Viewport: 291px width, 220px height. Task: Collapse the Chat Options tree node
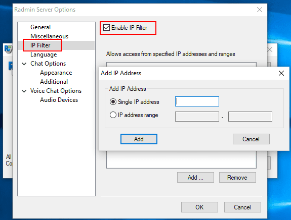coord(24,64)
